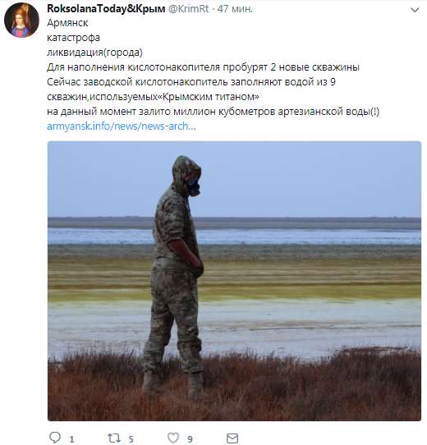Open the photo of man in gas mask
This screenshot has width=427, height=445.
coord(234,281)
